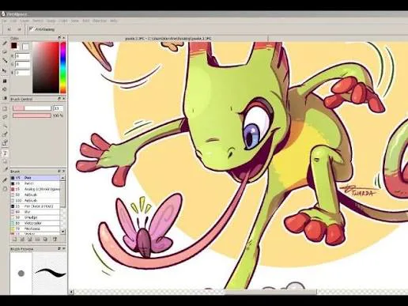This screenshot has height=306, width=408.
Task: Open the Select menu
Action: coord(38,21)
